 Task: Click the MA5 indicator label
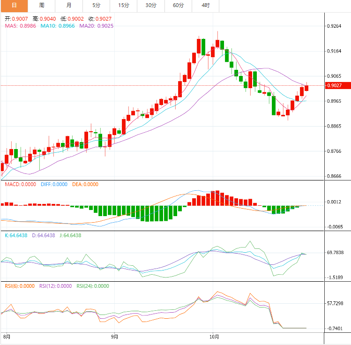pyautogui.click(x=20, y=26)
